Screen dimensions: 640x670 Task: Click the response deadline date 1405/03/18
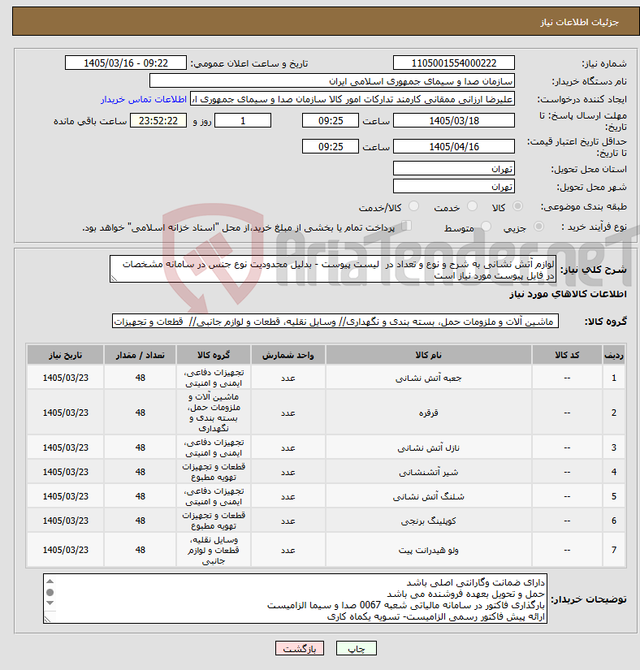454,121
